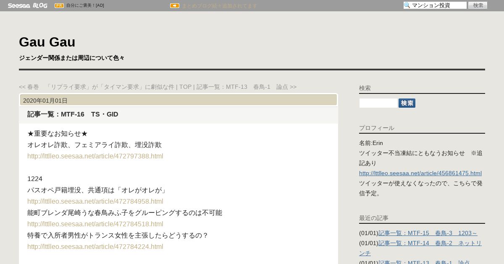This screenshot has width=504, height=264.
Task: Click the 1224 date label in article
Action: pyautogui.click(x=35, y=179)
